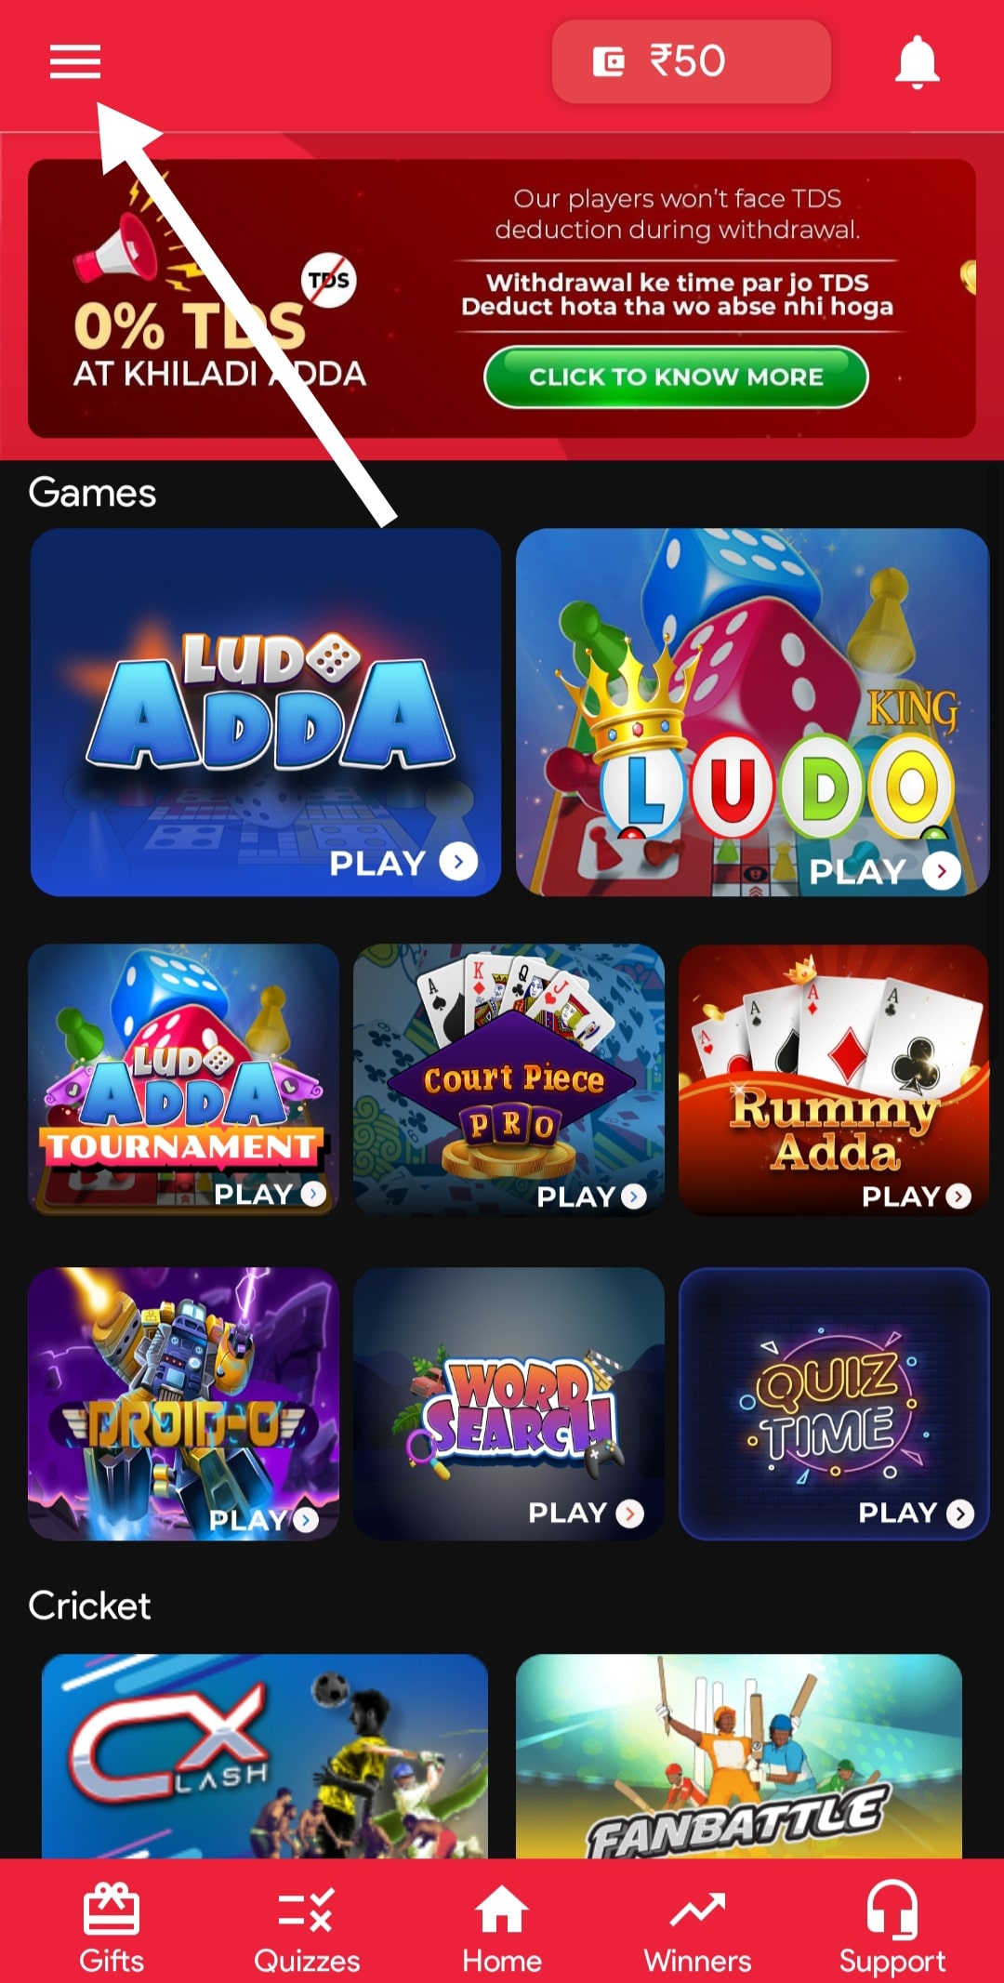1004x1983 pixels.
Task: Click the green Click To Know More button
Action: click(676, 377)
